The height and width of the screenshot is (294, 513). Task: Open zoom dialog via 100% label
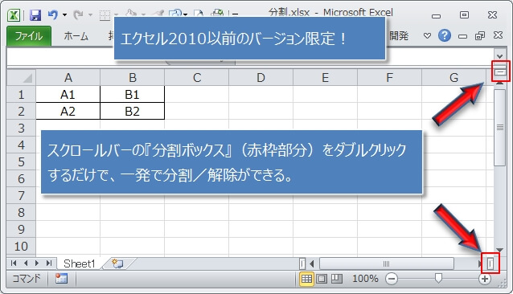click(x=365, y=279)
